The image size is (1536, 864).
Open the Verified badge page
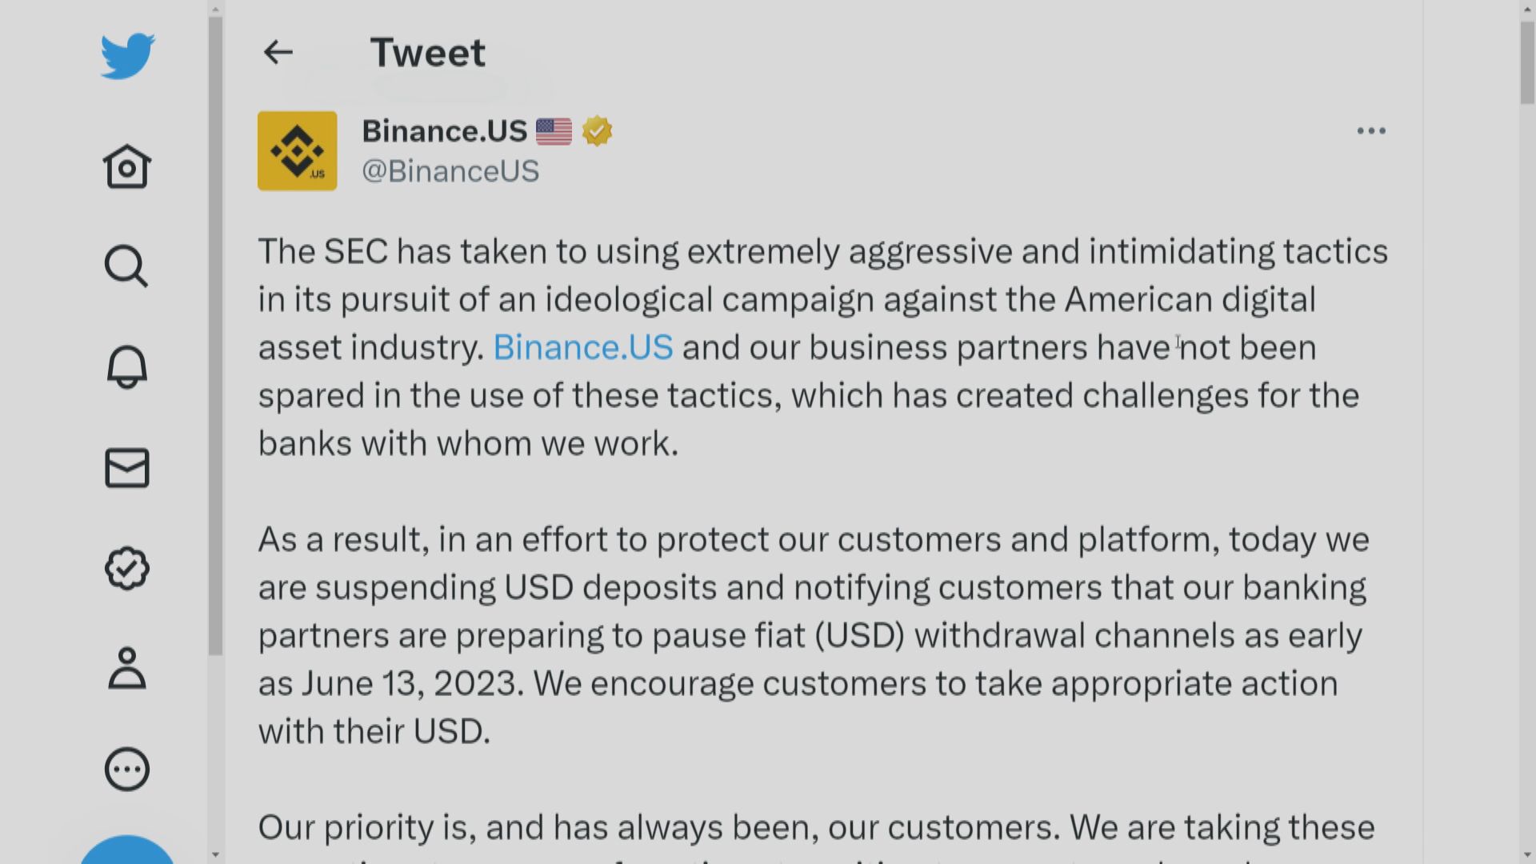click(127, 569)
